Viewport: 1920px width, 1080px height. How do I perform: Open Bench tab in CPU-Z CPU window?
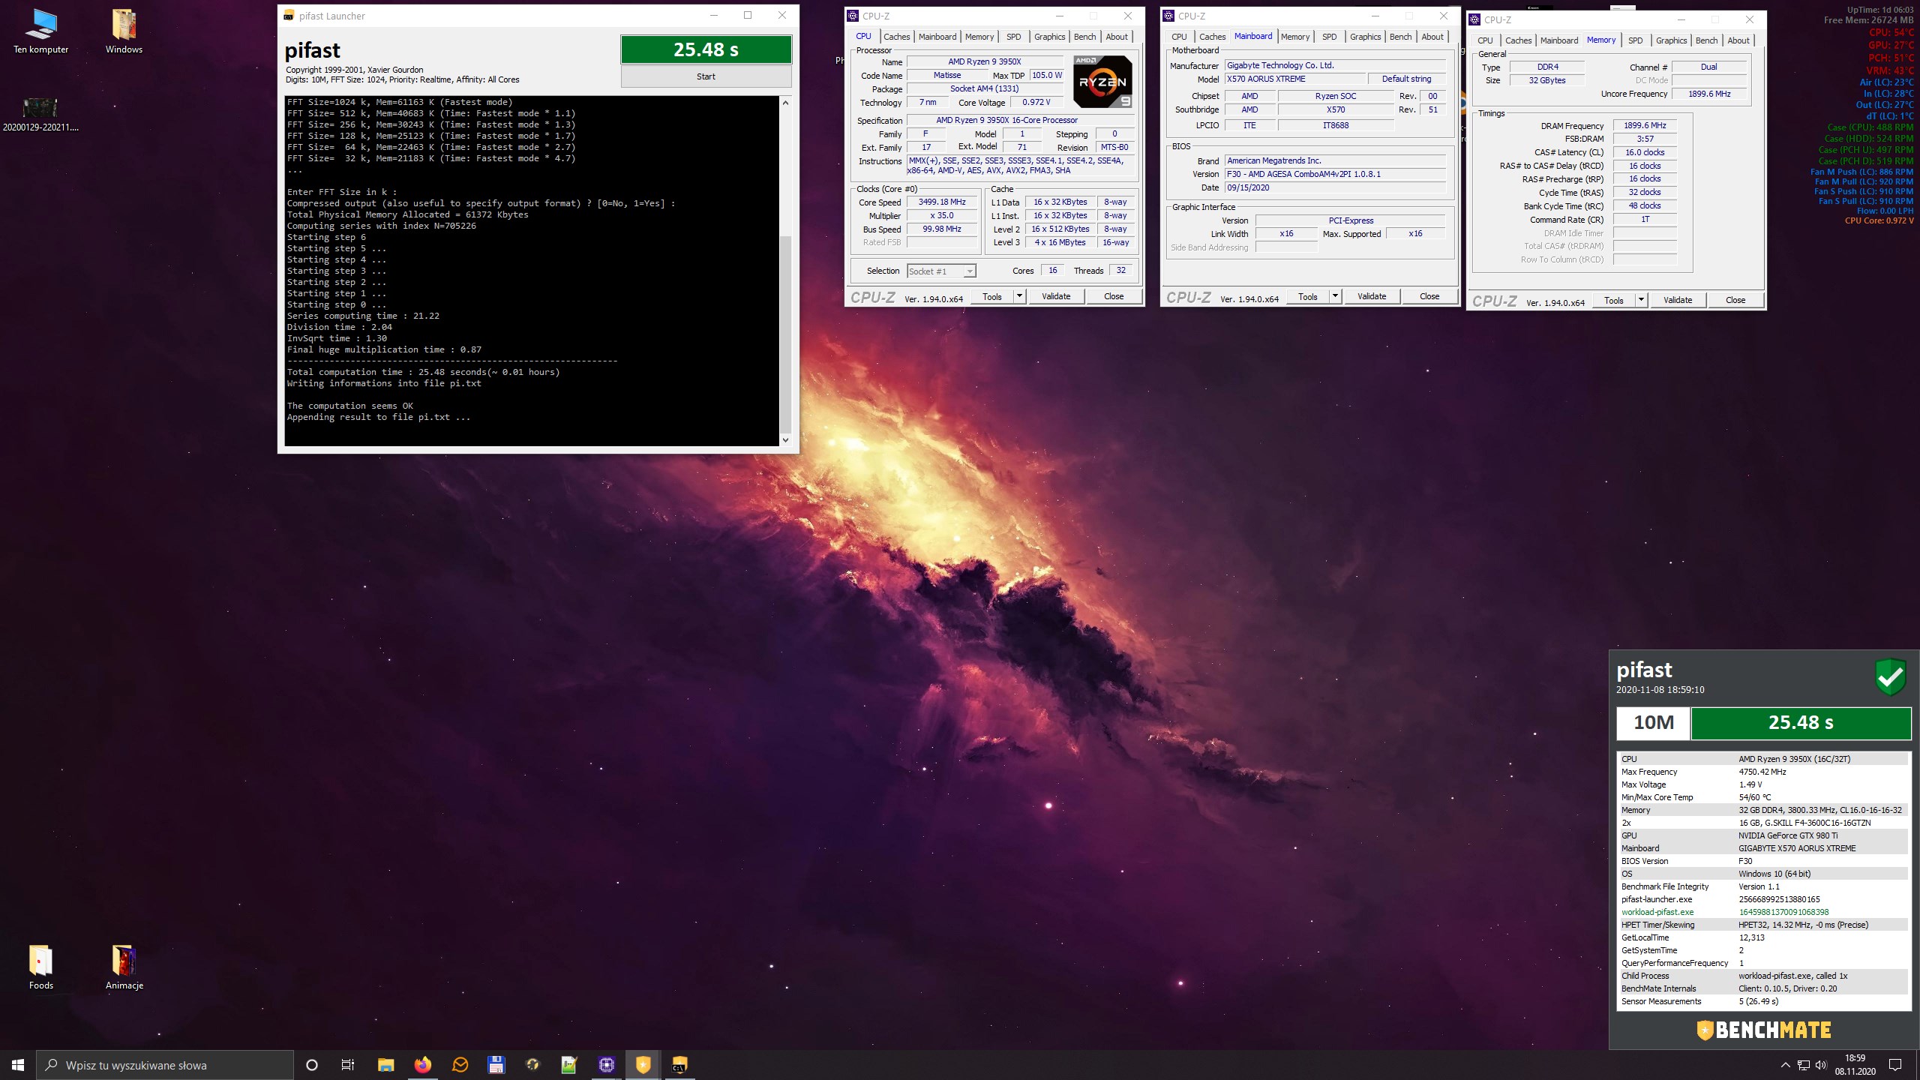(x=1084, y=37)
